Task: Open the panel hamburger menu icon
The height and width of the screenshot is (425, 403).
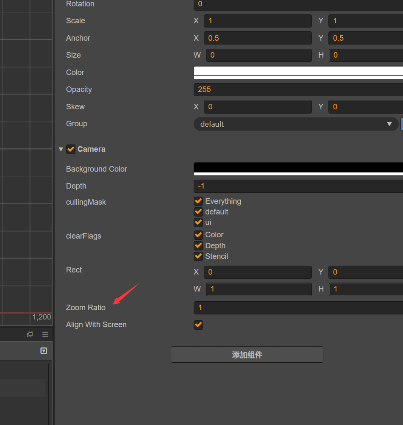Action: click(x=45, y=335)
